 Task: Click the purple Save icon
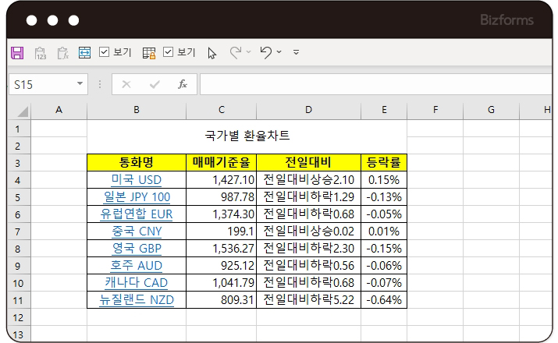click(x=17, y=53)
